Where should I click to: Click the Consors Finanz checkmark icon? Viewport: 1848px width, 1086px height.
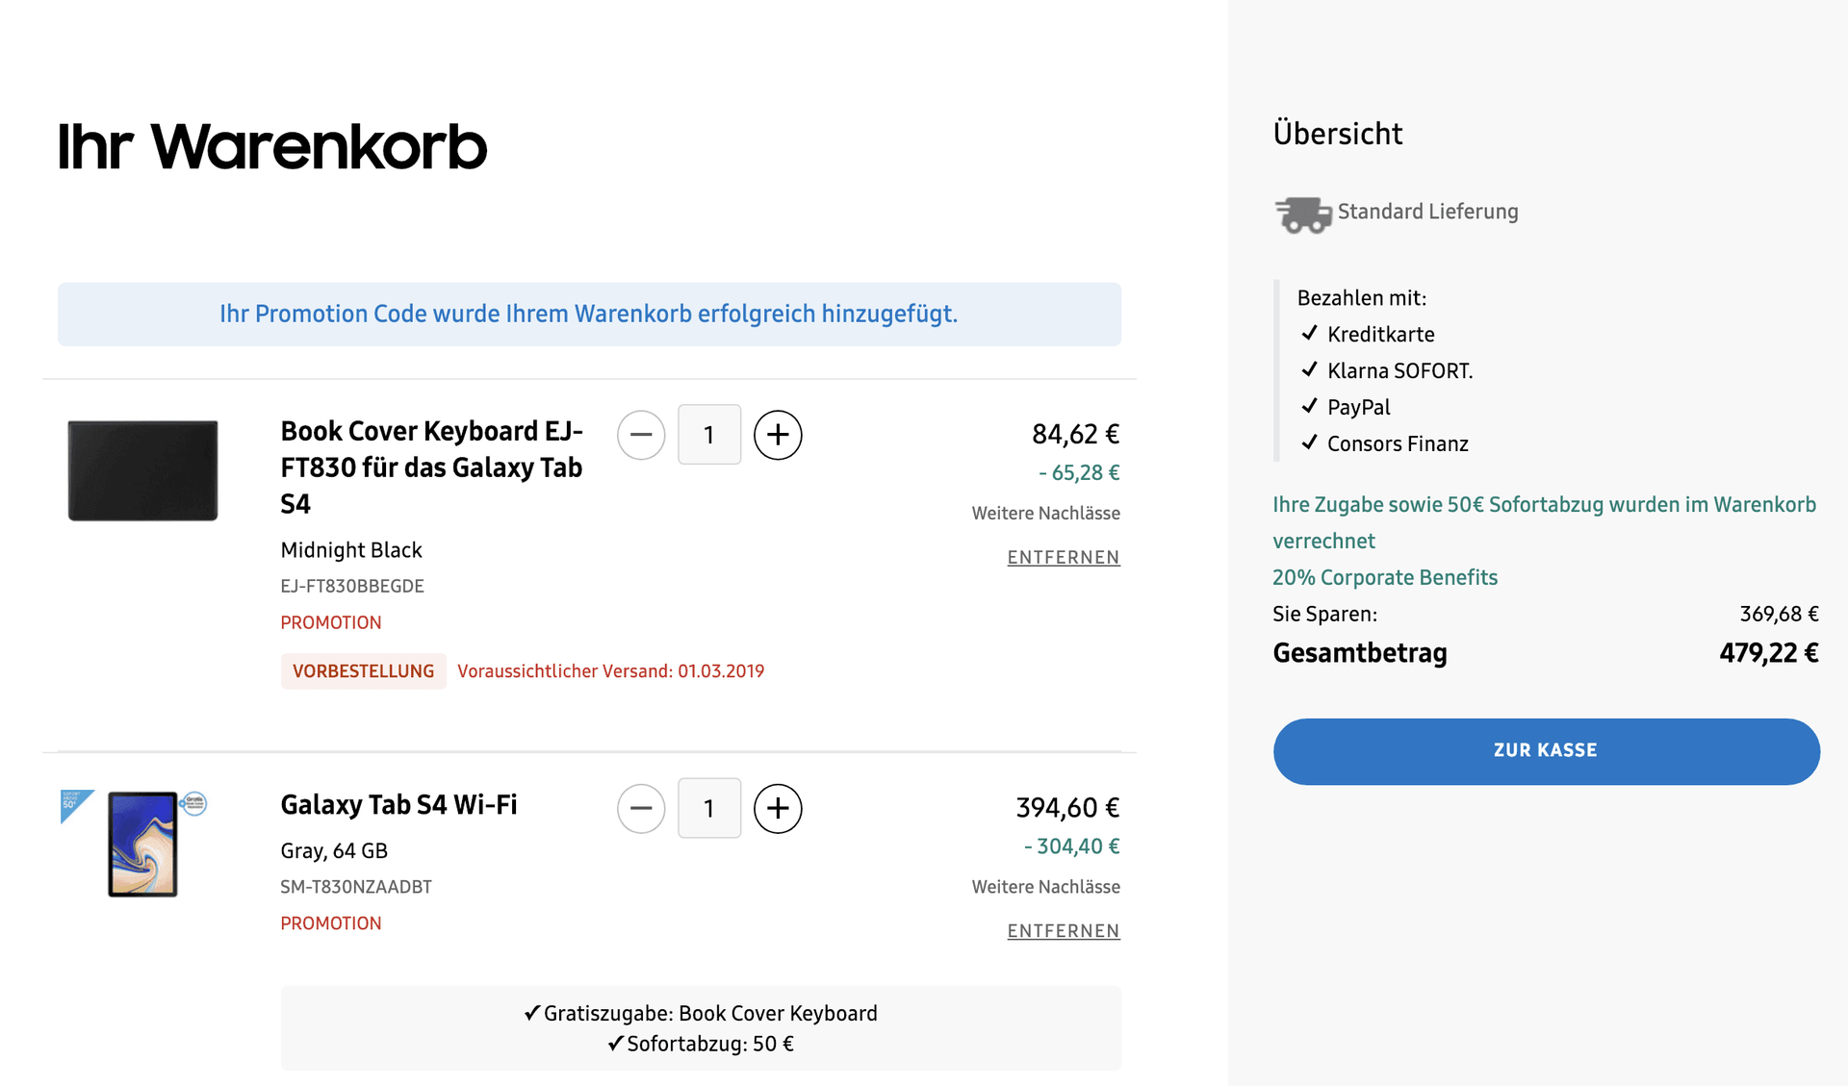pyautogui.click(x=1309, y=442)
